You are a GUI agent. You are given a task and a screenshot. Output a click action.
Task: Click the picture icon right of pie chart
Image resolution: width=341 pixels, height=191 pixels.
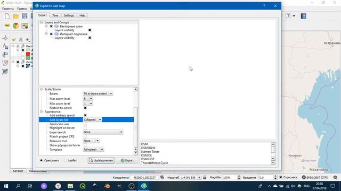(x=25, y=26)
